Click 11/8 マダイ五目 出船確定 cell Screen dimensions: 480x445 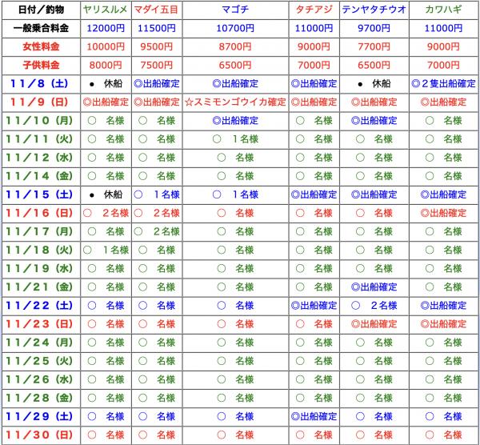(x=157, y=83)
